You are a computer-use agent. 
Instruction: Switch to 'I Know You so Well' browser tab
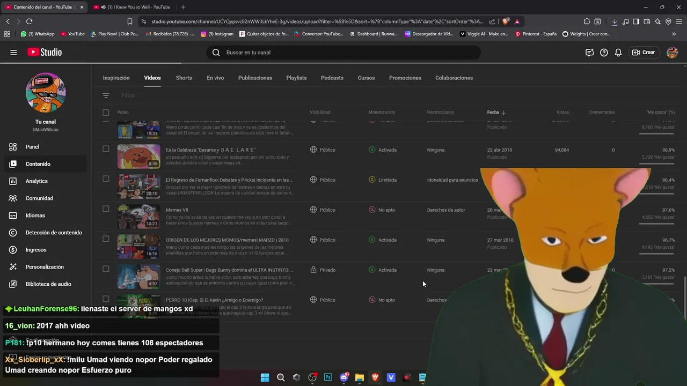[131, 7]
